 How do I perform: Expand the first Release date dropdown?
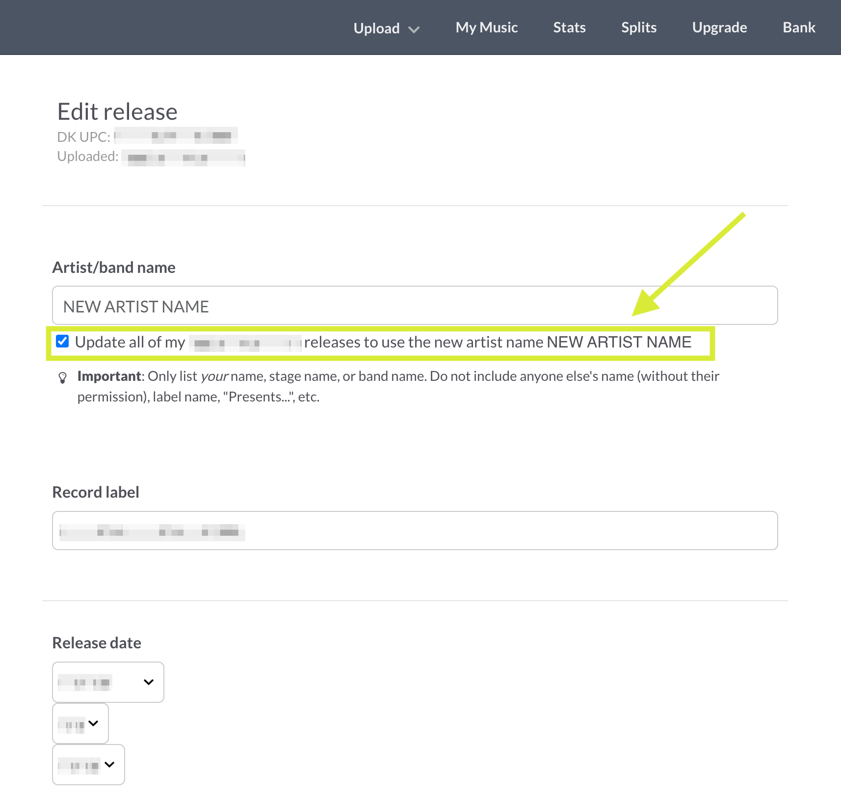click(108, 682)
